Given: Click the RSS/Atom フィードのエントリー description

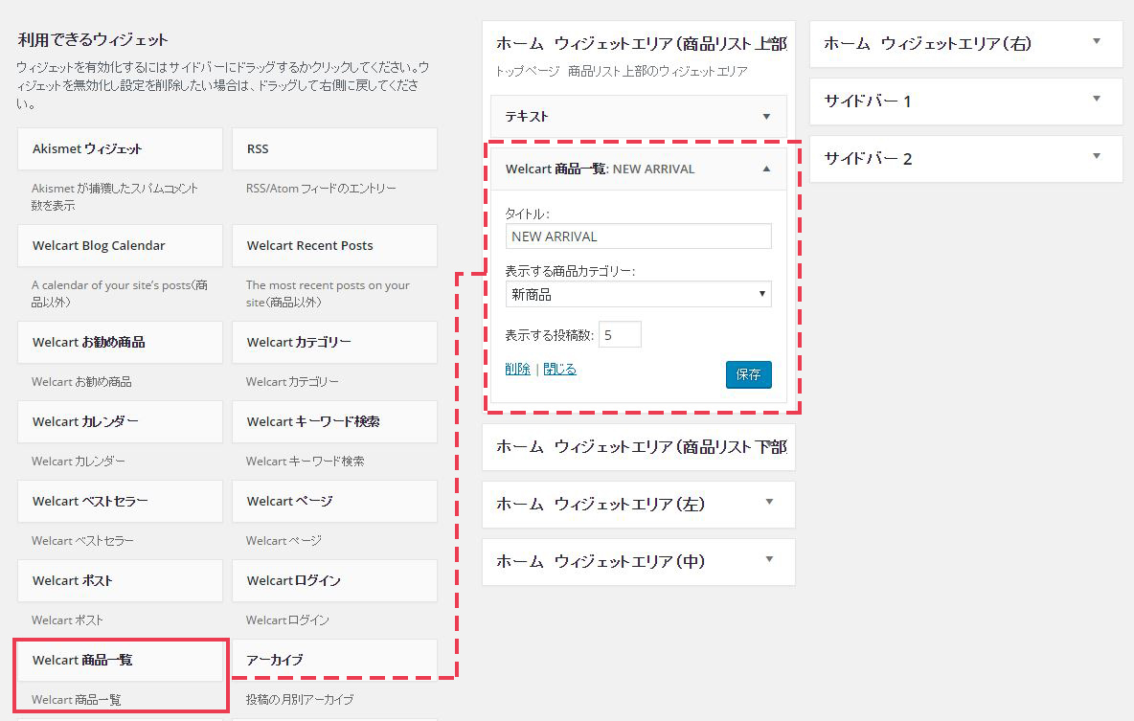Looking at the screenshot, I should pos(321,188).
